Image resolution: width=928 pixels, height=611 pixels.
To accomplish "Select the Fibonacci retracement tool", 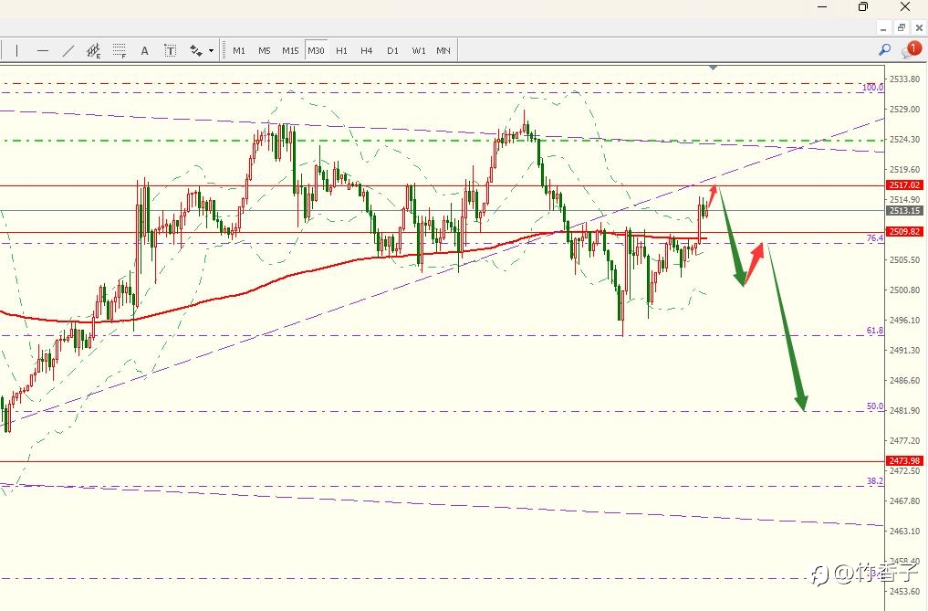I will (x=120, y=51).
